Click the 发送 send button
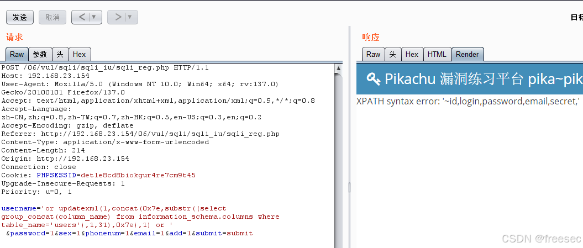 20,17
